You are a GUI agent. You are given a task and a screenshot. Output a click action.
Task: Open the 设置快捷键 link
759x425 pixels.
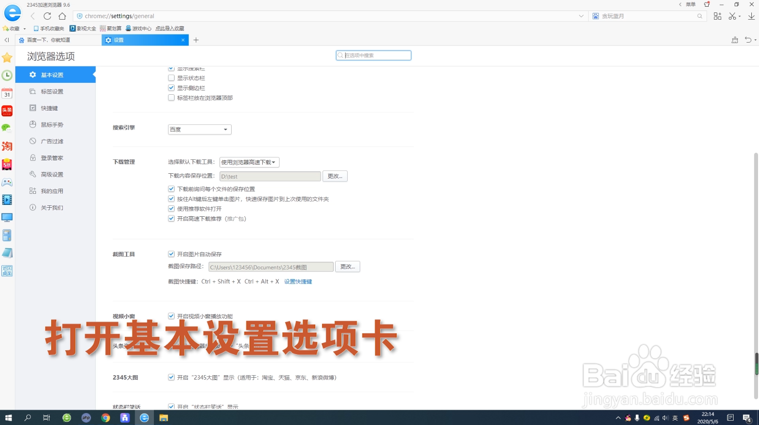[x=298, y=281]
